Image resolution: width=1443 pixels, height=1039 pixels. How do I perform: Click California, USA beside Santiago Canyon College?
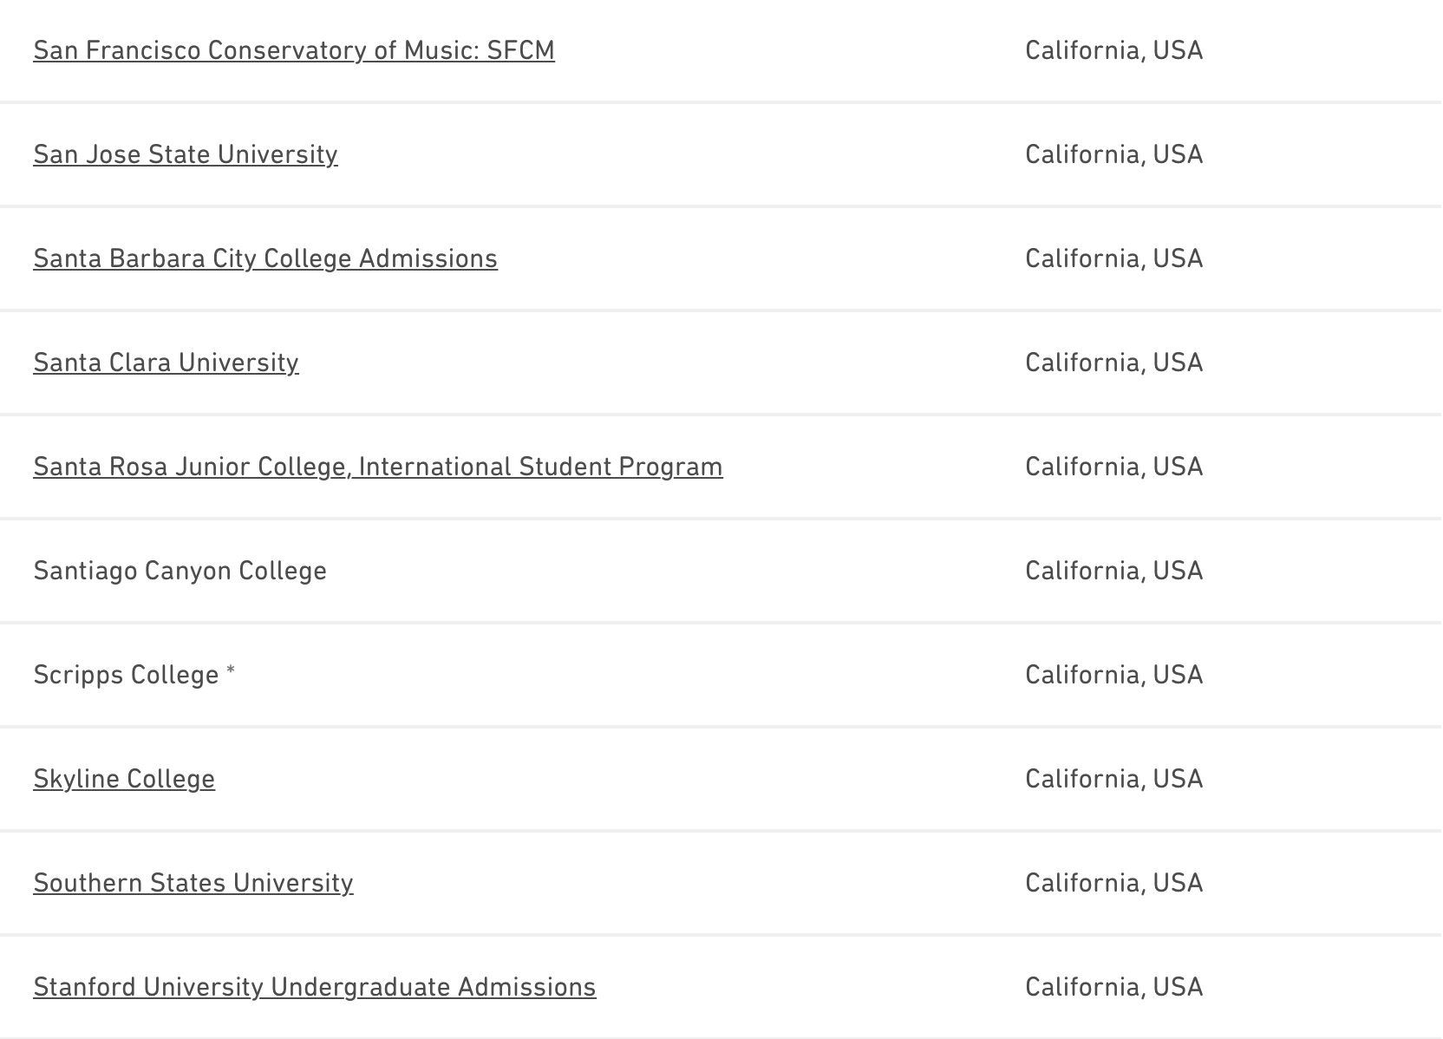1113,571
